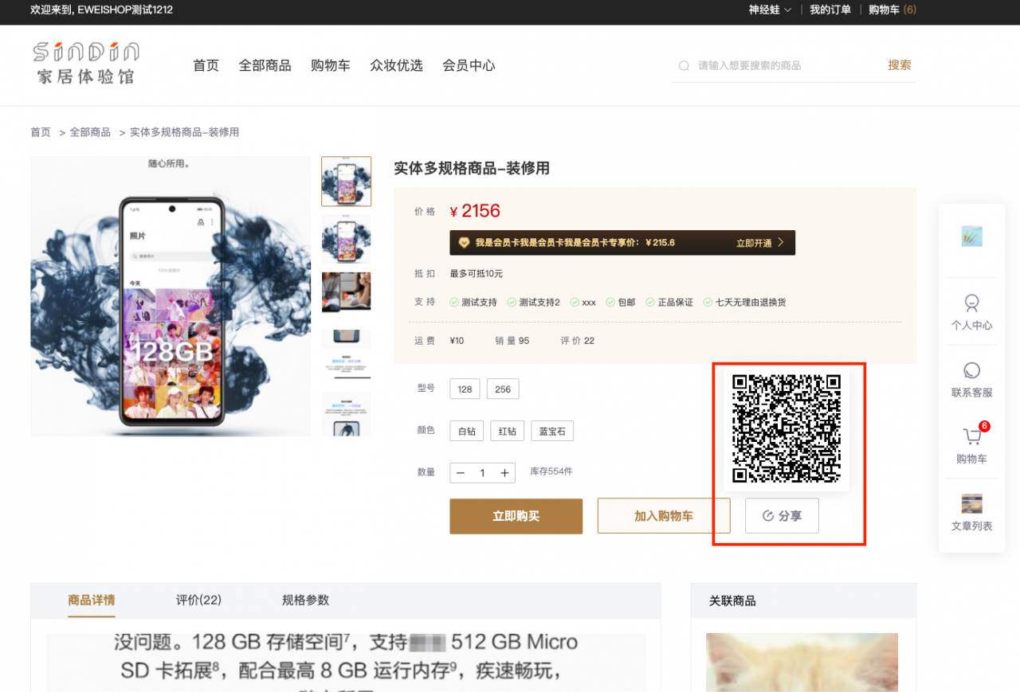Image resolution: width=1020 pixels, height=692 pixels.
Task: Click the 分享 share button
Action: click(782, 516)
